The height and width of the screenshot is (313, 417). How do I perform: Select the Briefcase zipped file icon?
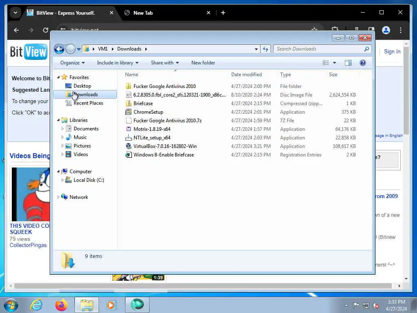tap(128, 103)
